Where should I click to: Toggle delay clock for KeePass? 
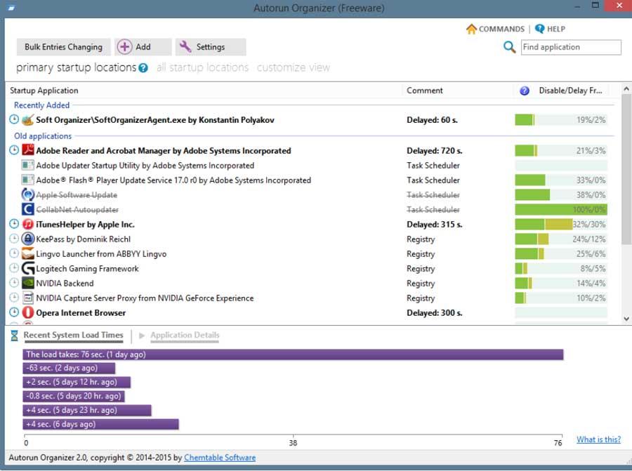[14, 239]
